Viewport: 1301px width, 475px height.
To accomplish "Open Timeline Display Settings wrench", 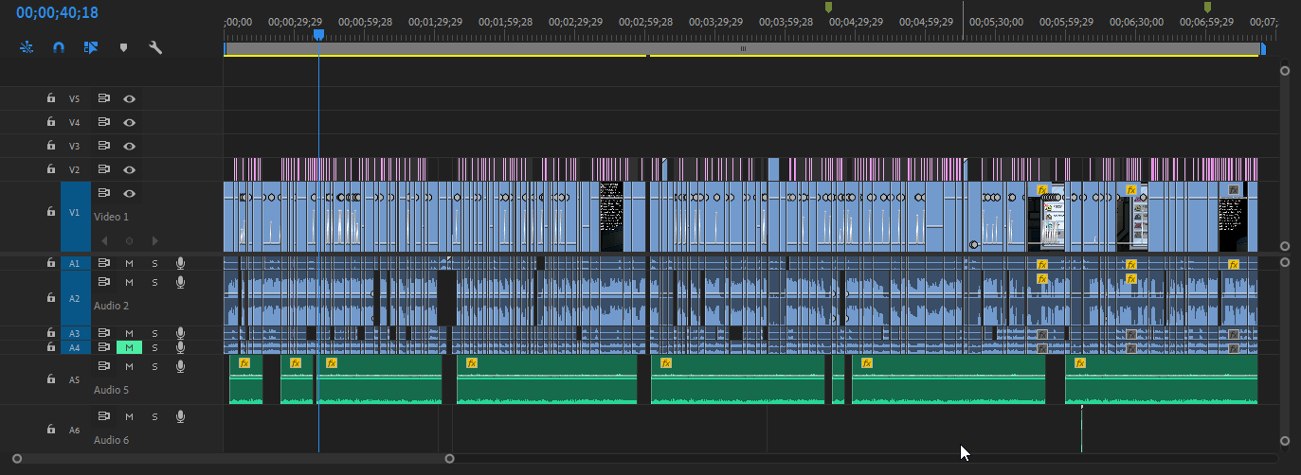I will pos(155,46).
